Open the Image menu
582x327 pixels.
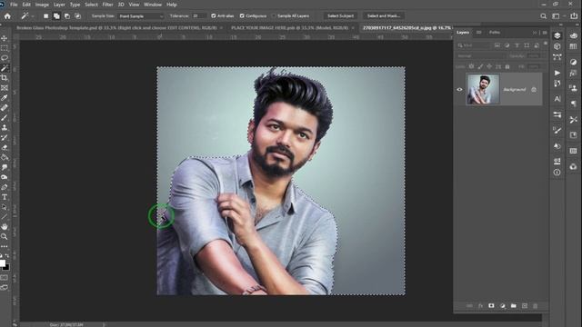pyautogui.click(x=42, y=5)
